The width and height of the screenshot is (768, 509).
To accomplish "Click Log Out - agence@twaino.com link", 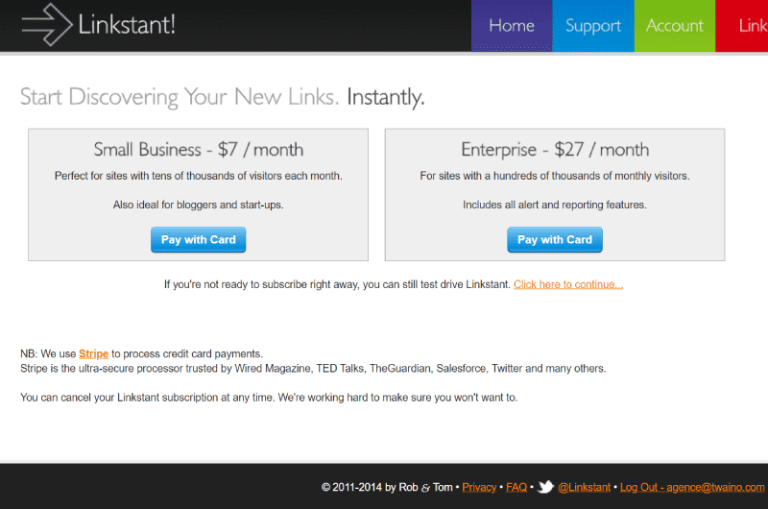I will coord(692,488).
